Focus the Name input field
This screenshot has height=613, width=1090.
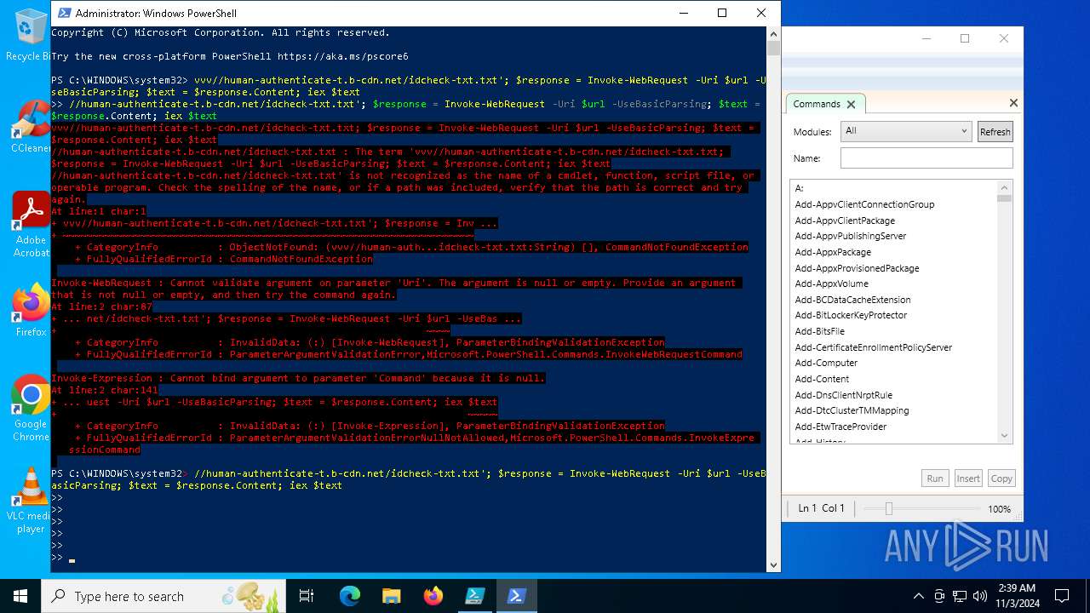point(926,158)
